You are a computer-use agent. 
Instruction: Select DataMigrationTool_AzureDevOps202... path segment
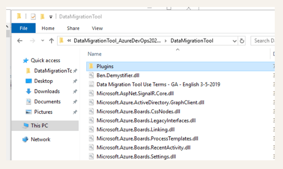coord(117,40)
